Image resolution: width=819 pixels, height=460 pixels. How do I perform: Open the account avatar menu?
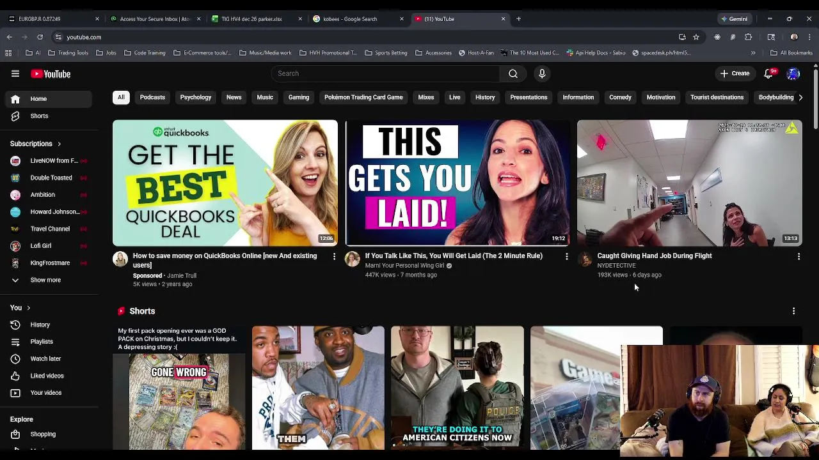pyautogui.click(x=793, y=73)
